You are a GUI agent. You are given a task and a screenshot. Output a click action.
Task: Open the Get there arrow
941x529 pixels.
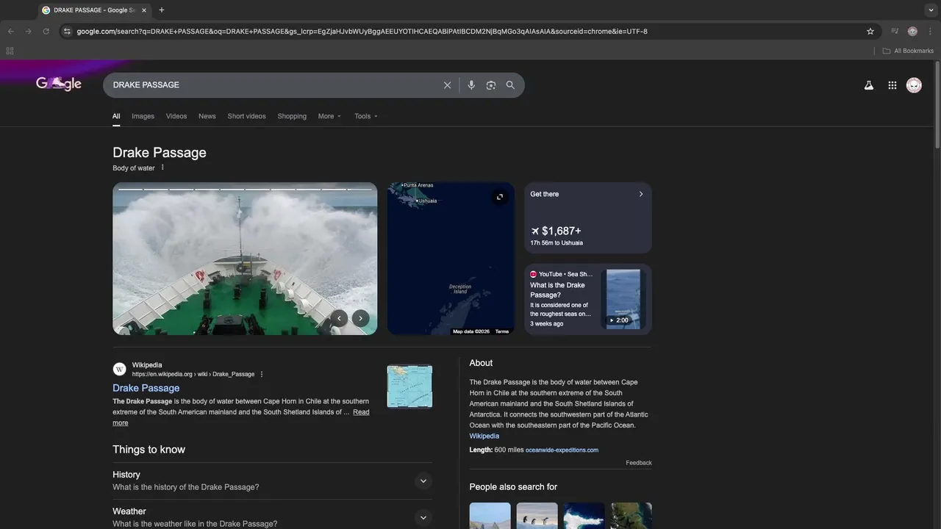tap(640, 194)
